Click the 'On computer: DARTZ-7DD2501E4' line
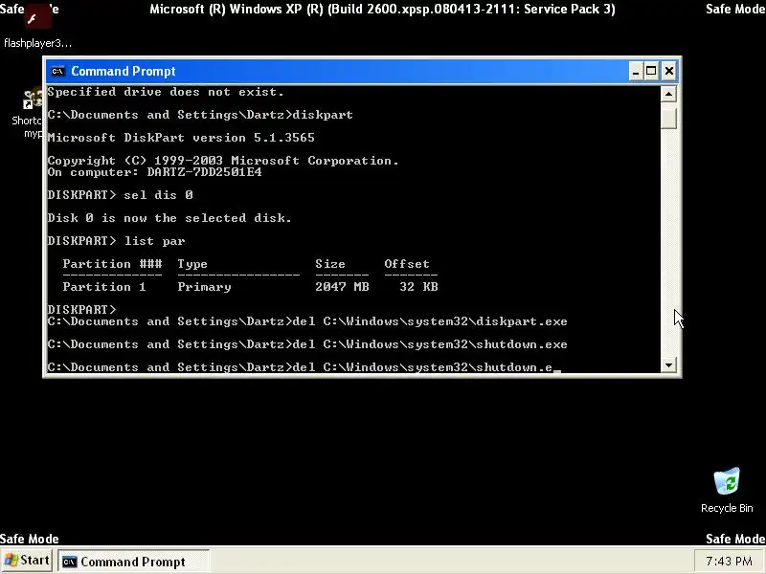 (x=154, y=172)
